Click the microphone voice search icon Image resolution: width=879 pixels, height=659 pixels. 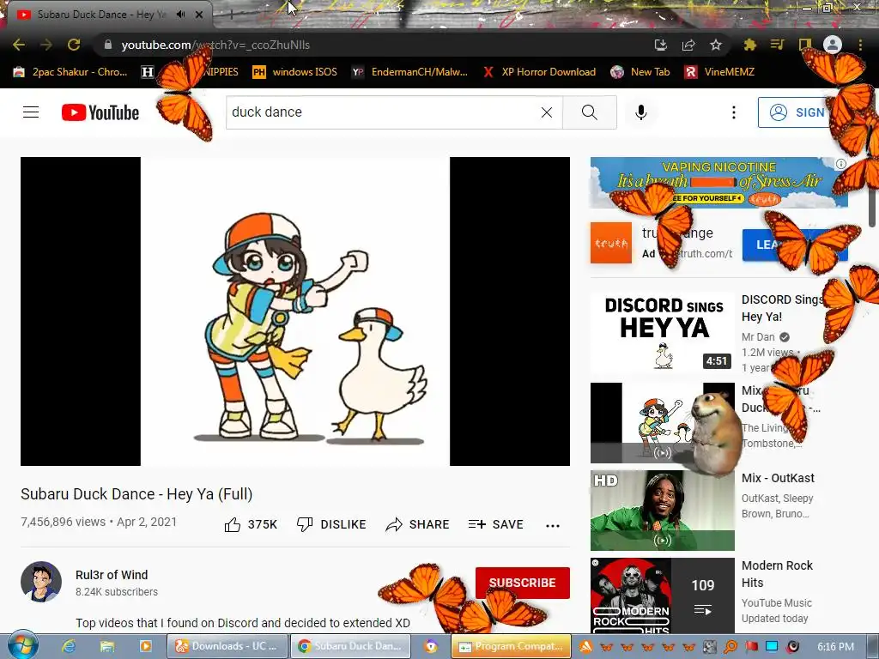coord(640,112)
